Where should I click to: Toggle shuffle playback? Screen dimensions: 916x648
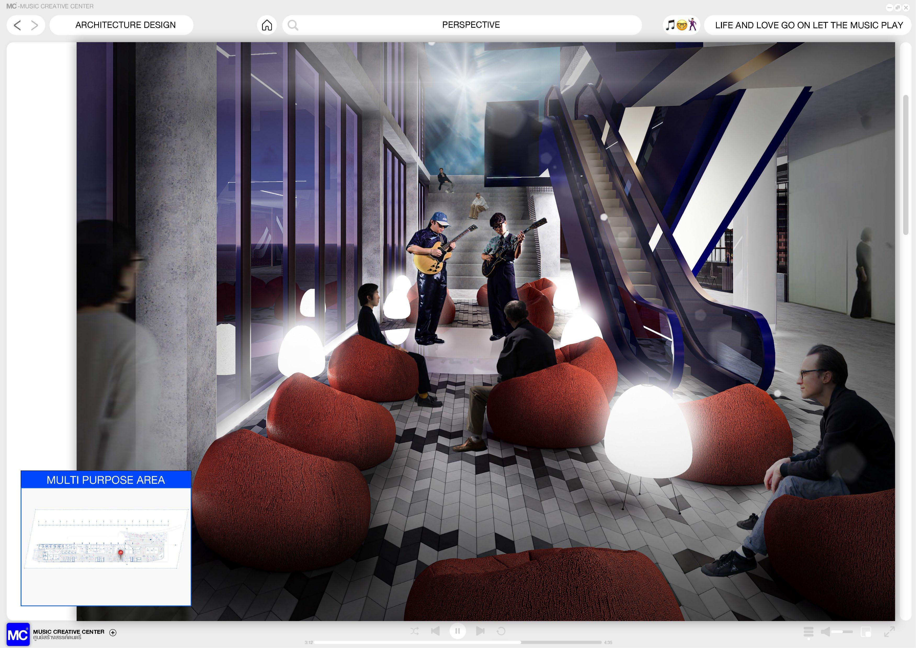click(414, 631)
